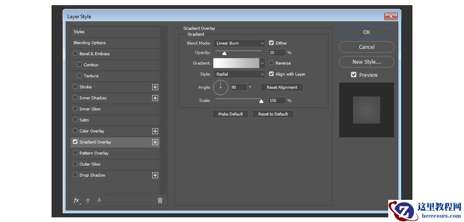Viewport: 464px width, 222px height.
Task: Select the Drop Shadow row label
Action: click(92, 175)
